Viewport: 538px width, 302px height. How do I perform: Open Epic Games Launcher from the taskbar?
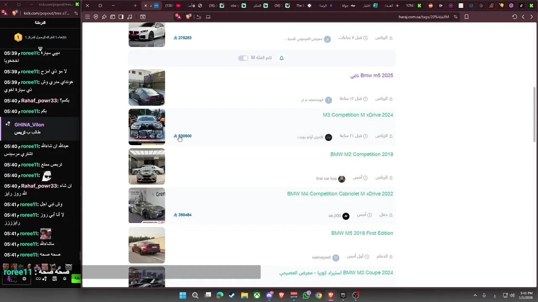coord(343,295)
